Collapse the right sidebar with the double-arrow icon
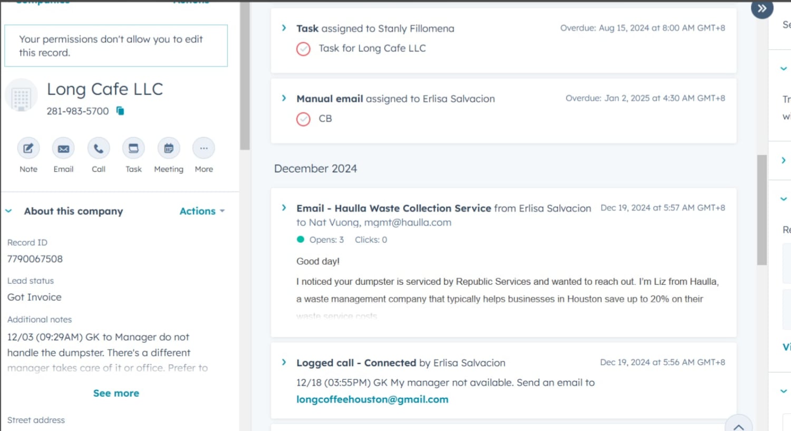This screenshot has height=431, width=791. 762,8
